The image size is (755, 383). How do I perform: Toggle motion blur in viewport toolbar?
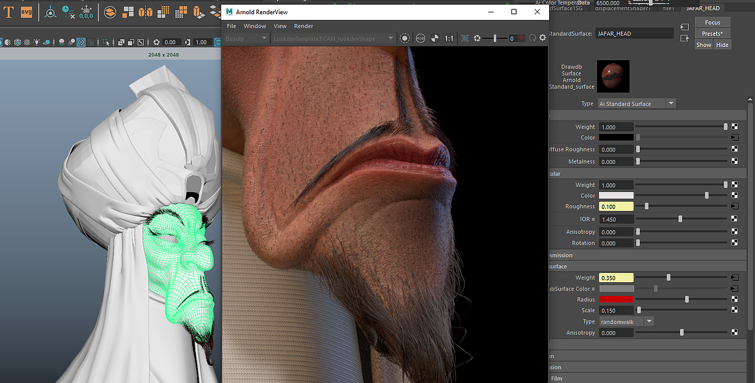71,42
